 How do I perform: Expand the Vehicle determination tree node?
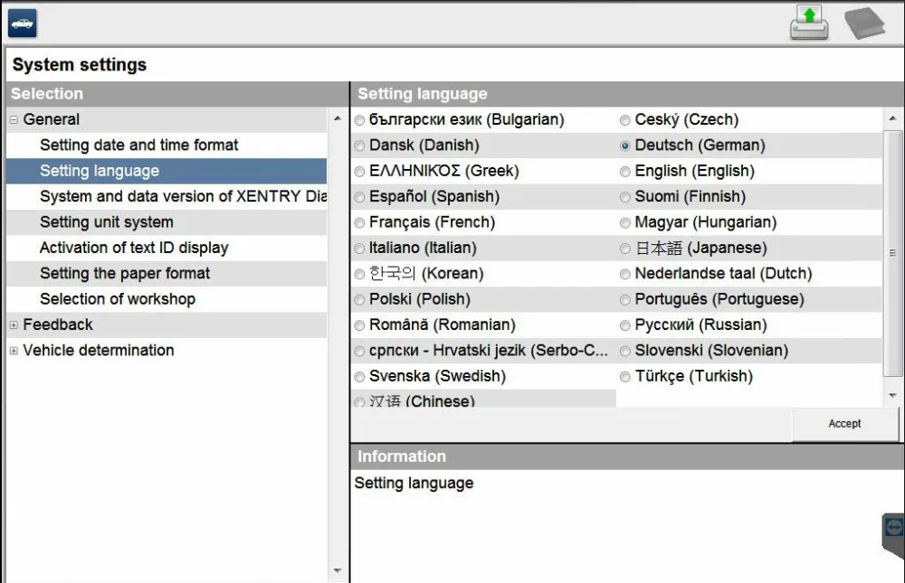coord(14,351)
